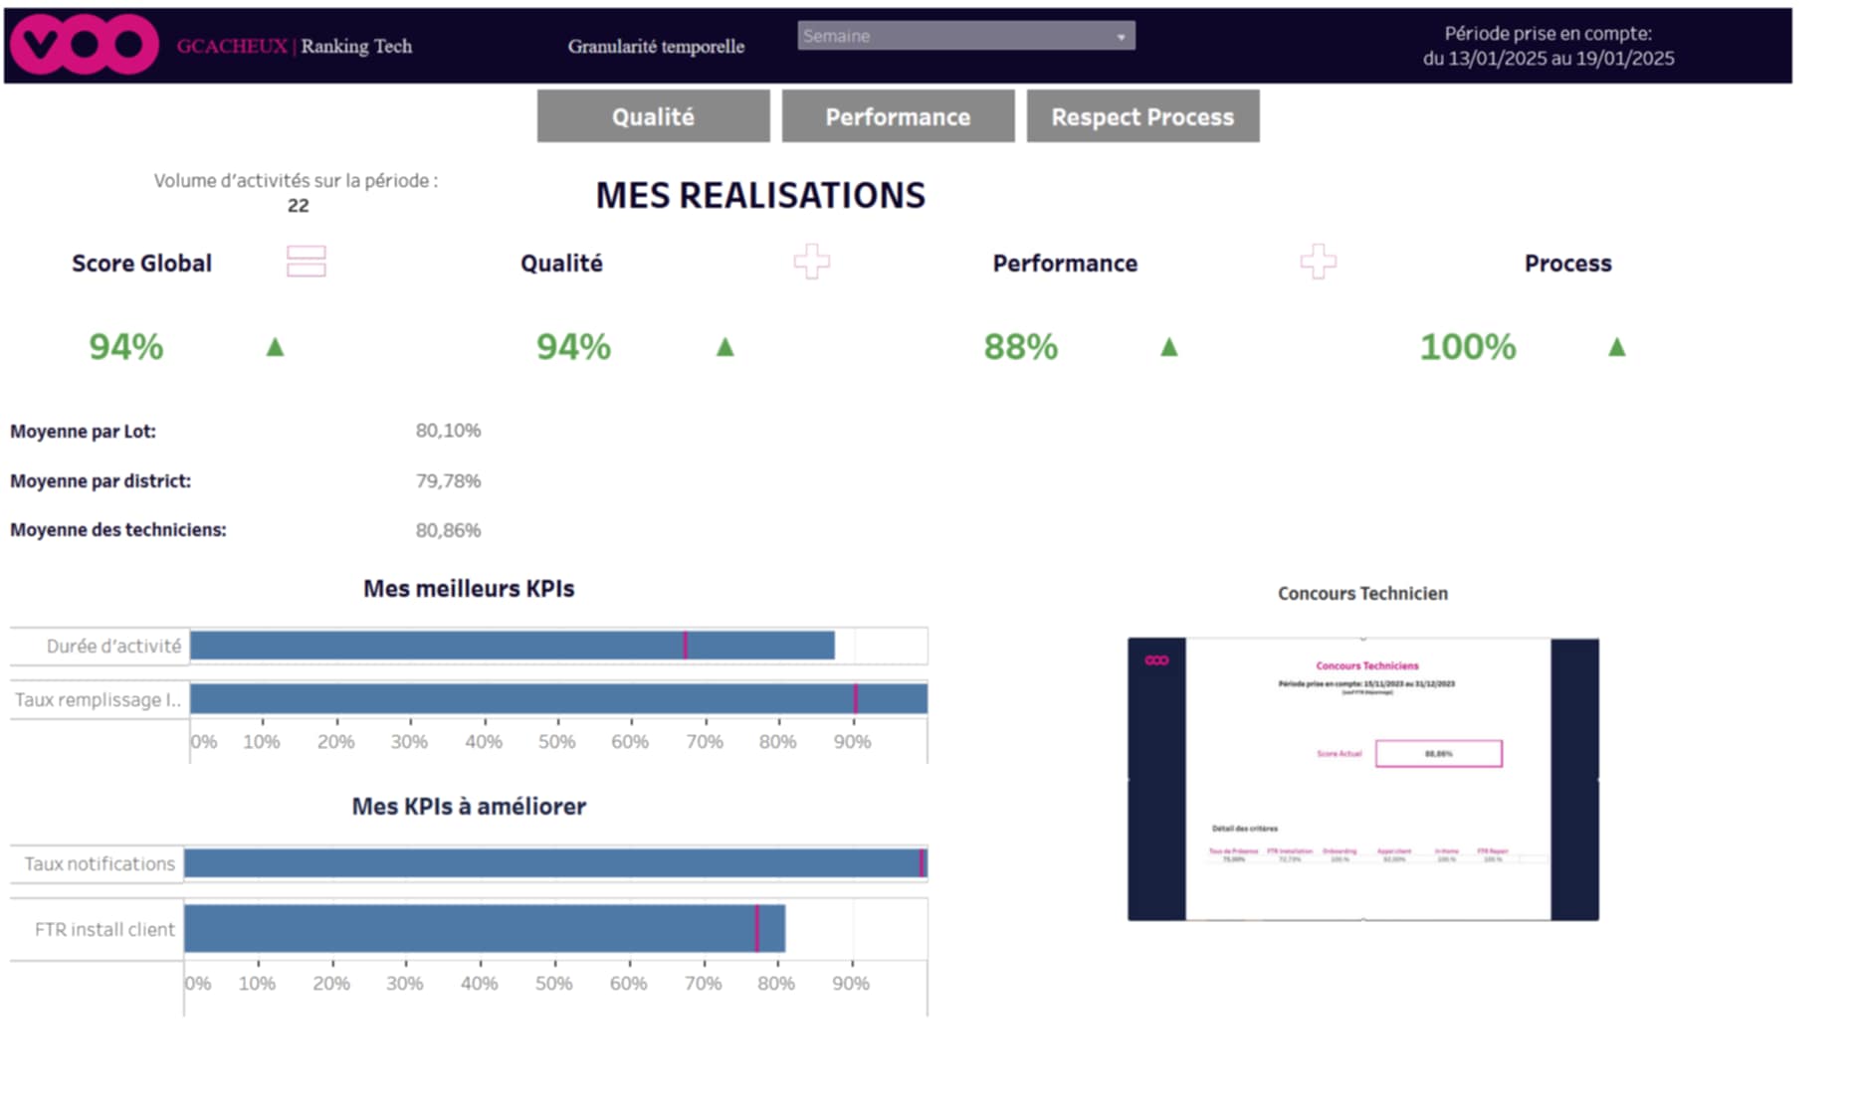Click the Process heading
This screenshot has height=1117, width=1859.
pyautogui.click(x=1567, y=264)
